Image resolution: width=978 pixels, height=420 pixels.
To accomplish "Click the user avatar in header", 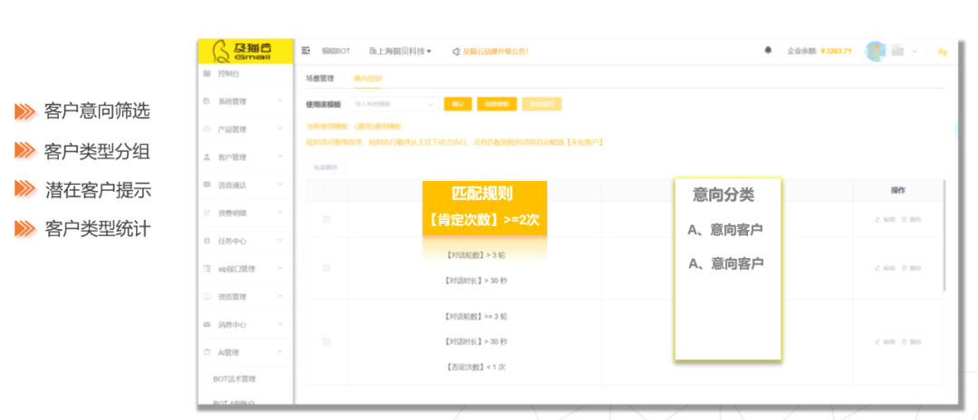I will (x=875, y=51).
